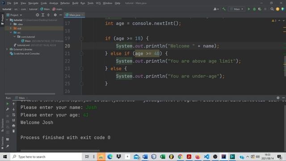This screenshot has width=286, height=161.
Task: Switch to the Main.java editor tab
Action: 75,15
